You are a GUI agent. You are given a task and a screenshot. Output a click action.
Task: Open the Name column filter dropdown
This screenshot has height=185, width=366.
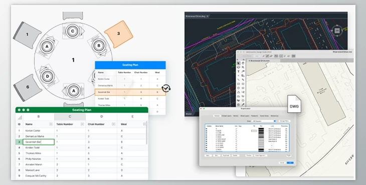(x=51, y=124)
